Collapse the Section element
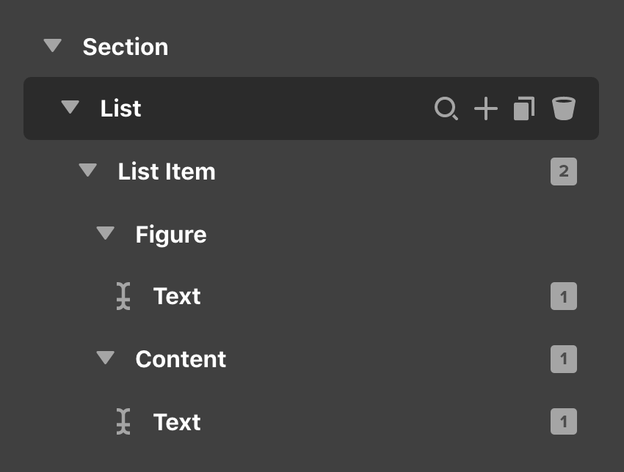The width and height of the screenshot is (624, 472). point(51,45)
